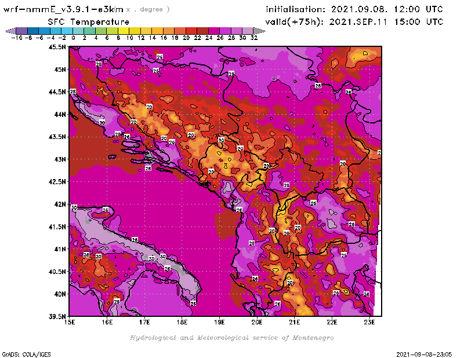
Task: Select the 18E longitude label
Action: point(182,322)
